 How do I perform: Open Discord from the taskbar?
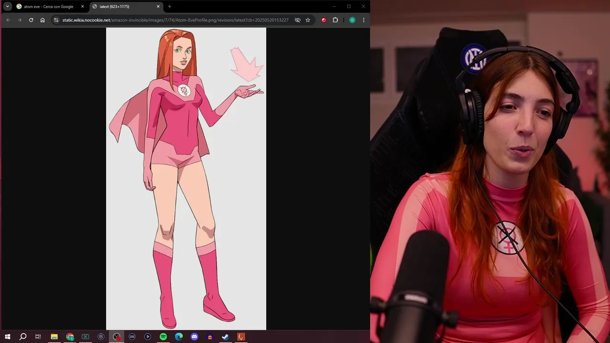194,337
